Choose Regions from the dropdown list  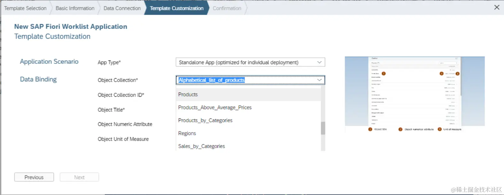click(x=248, y=133)
